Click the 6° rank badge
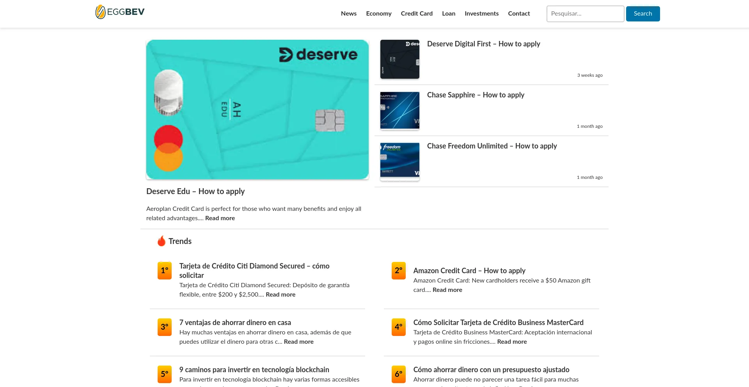 click(399, 374)
